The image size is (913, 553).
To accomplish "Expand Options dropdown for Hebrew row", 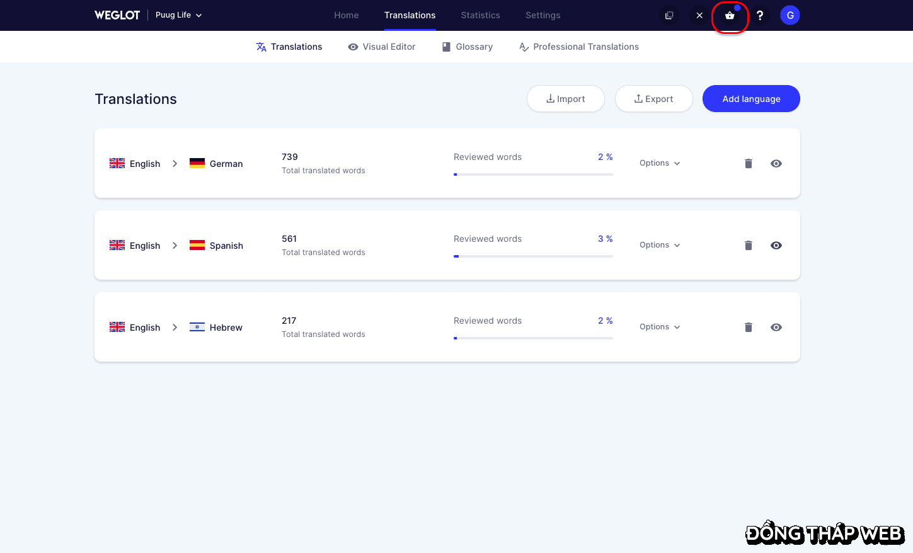I will coord(660,327).
